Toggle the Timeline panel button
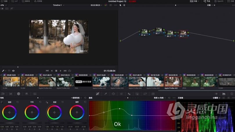 (x=38, y=1)
